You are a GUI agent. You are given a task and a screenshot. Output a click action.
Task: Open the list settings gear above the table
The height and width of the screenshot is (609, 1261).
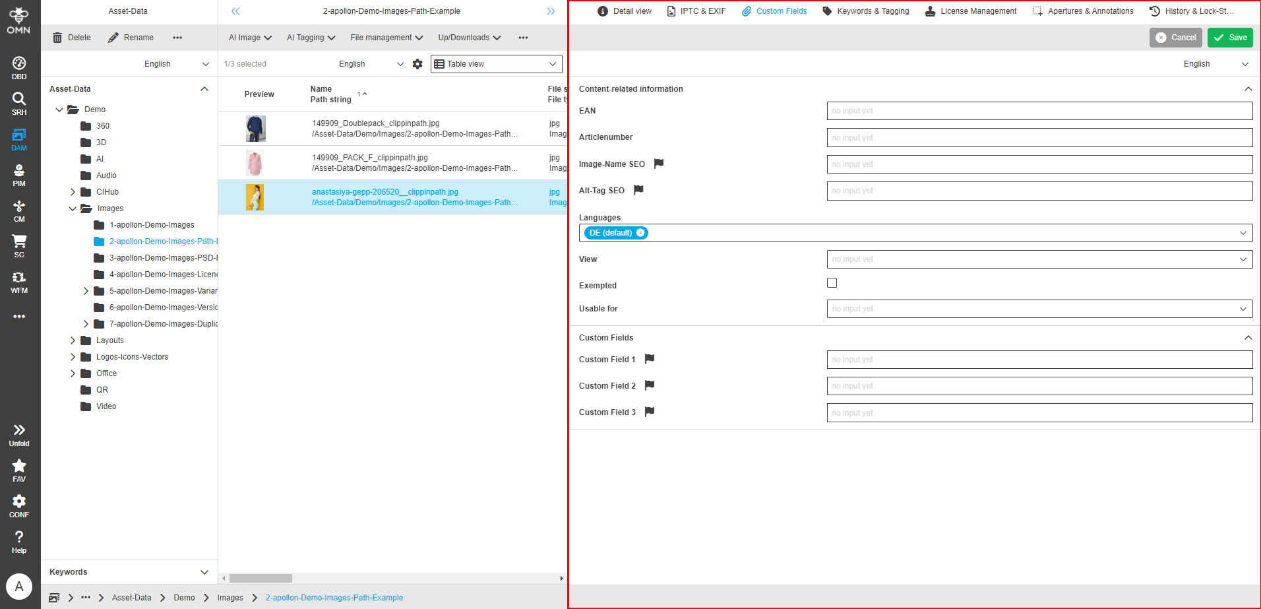coord(417,63)
